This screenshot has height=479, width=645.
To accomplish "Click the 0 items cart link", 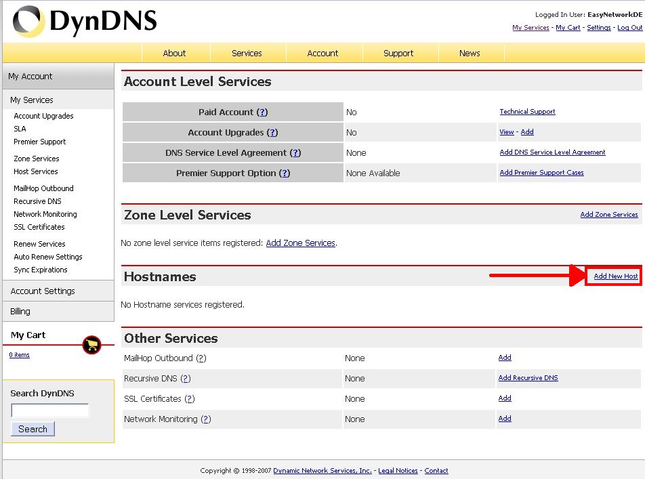I will coord(20,355).
